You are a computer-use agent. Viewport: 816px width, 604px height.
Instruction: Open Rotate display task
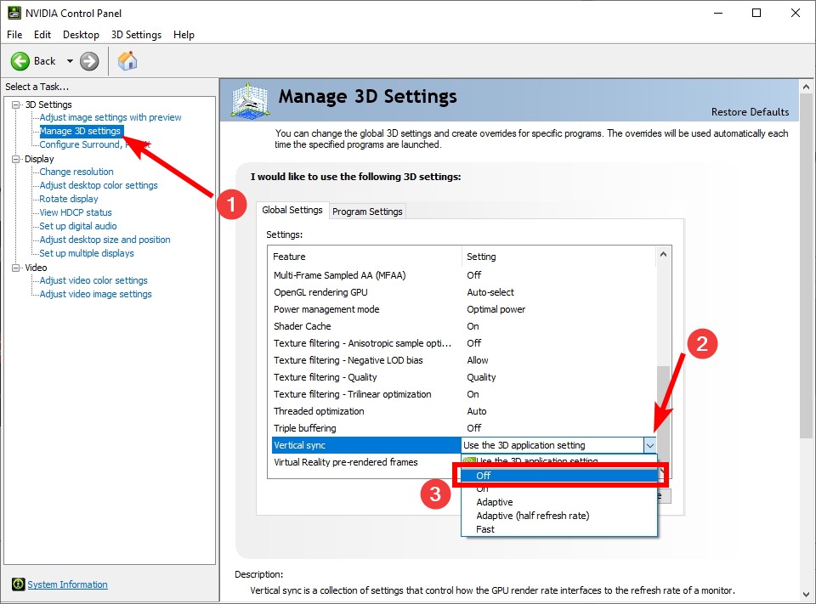[69, 199]
